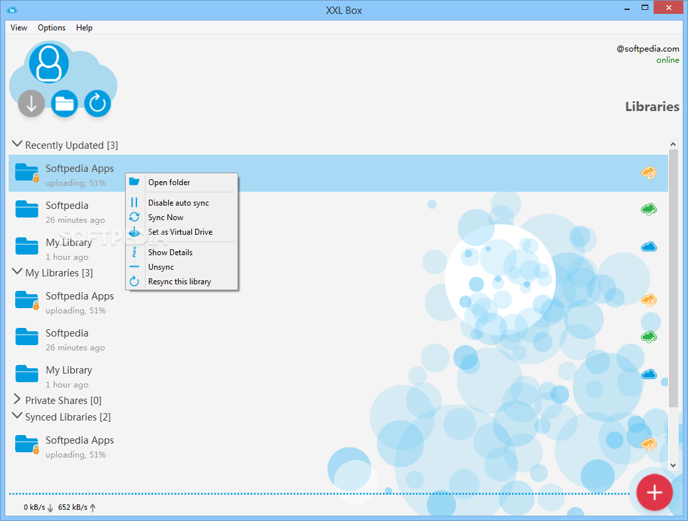Click locked folder icon of highlighted Softpedia Apps
The image size is (688, 521).
click(x=26, y=173)
